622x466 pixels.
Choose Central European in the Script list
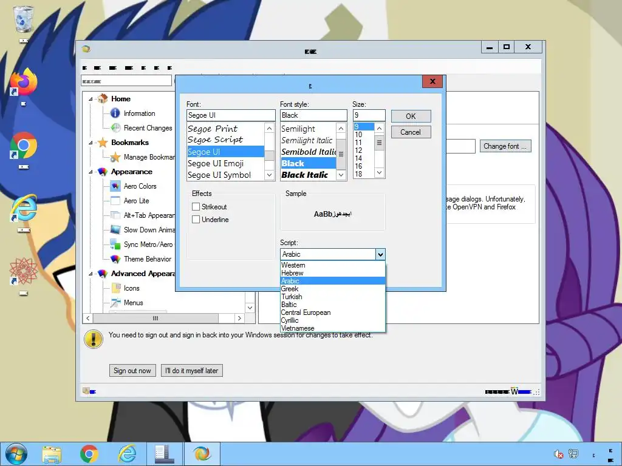[333, 312]
